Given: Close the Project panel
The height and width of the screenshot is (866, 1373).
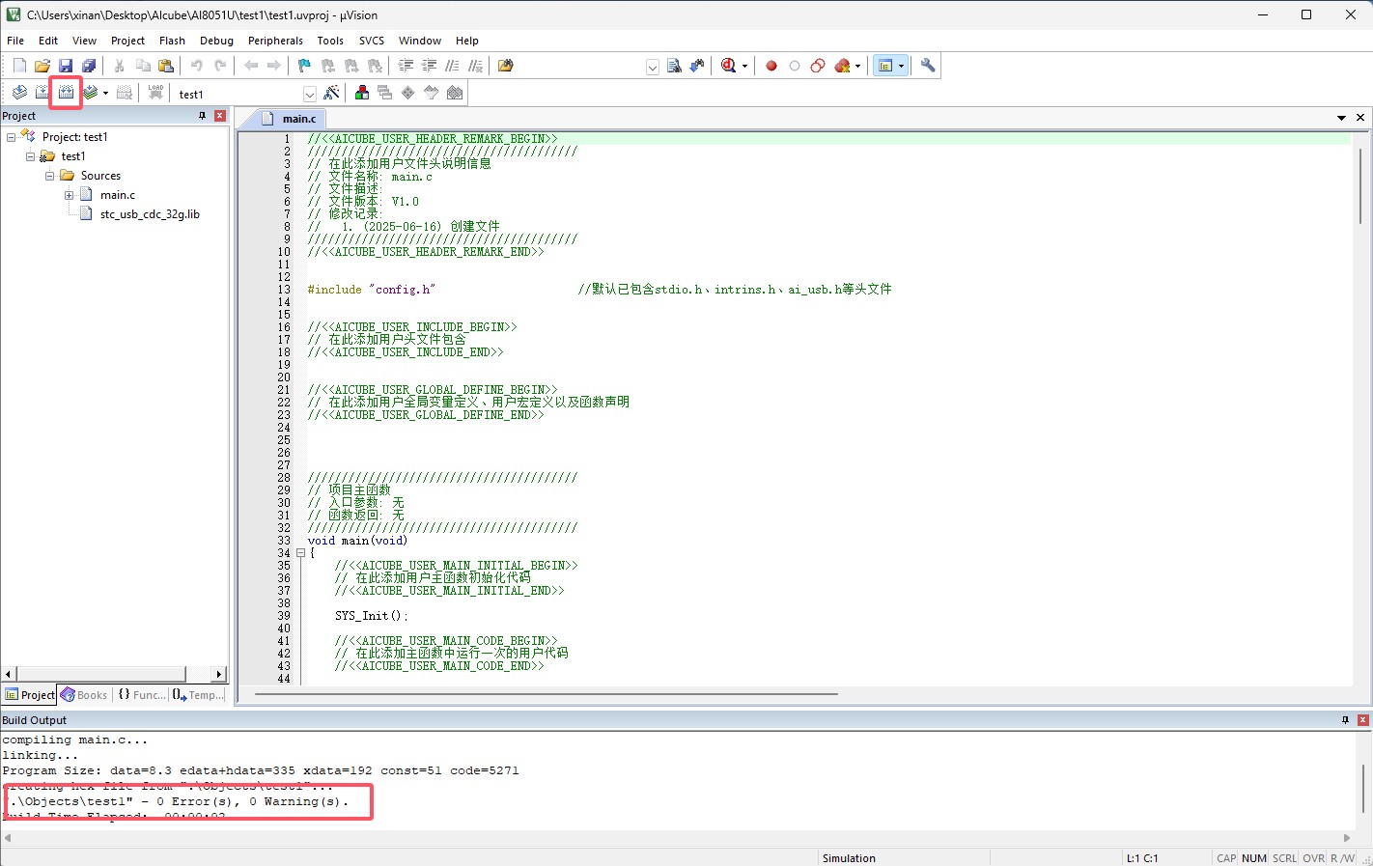Looking at the screenshot, I should point(219,116).
